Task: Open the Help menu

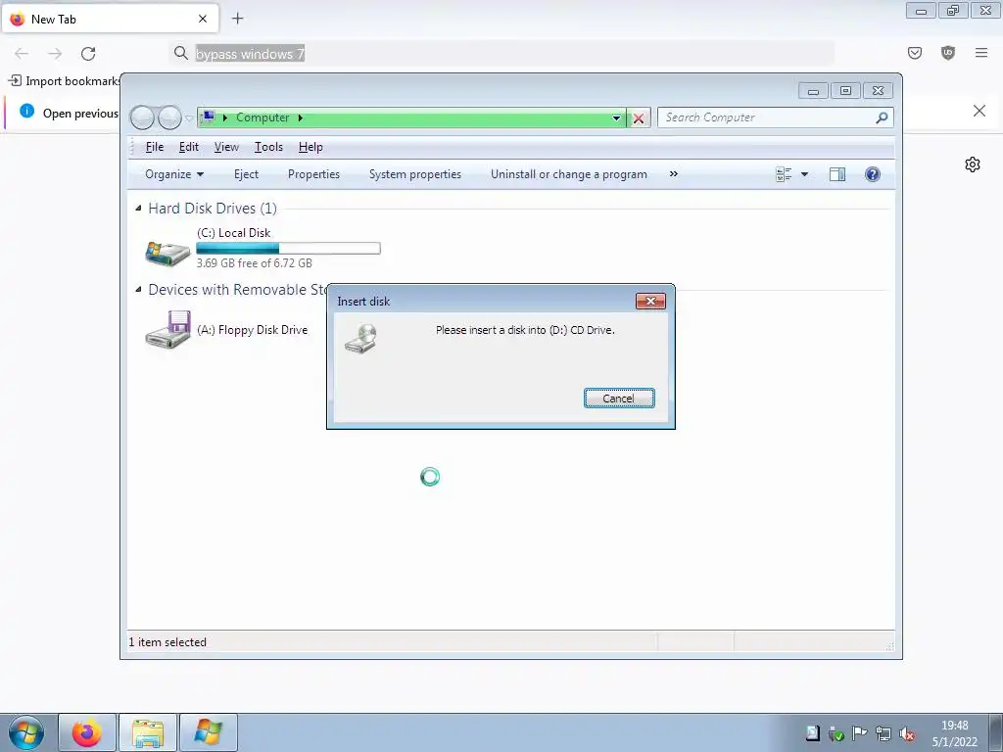Action: [310, 147]
